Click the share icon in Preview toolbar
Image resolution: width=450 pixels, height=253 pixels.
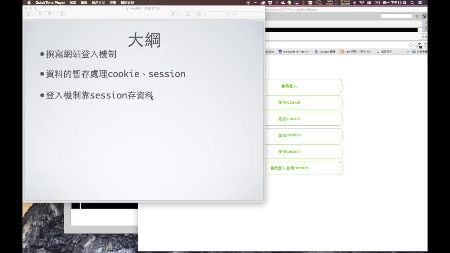point(61,14)
